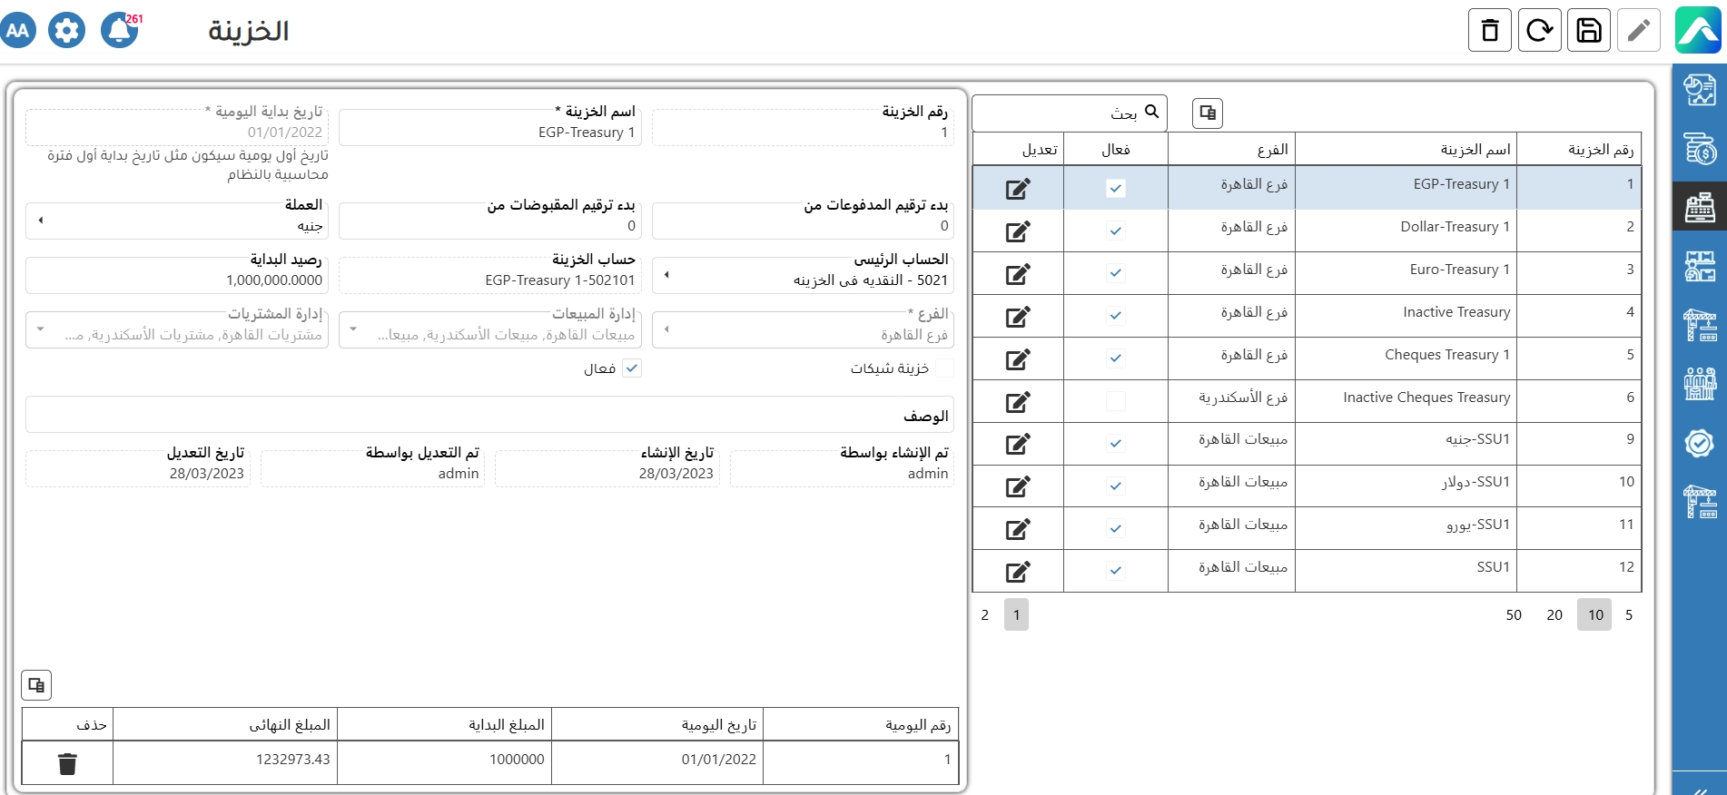The height and width of the screenshot is (795, 1727).
Task: Enable the خزينة شيكات checkbox
Action: point(944,368)
